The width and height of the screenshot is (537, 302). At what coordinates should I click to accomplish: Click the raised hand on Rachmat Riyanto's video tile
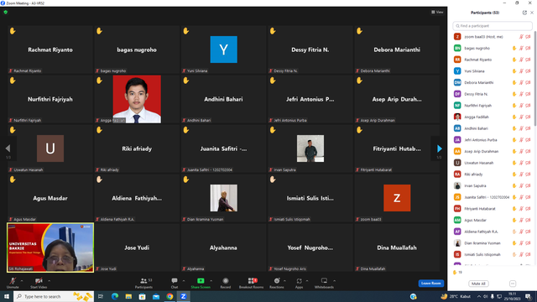[13, 31]
